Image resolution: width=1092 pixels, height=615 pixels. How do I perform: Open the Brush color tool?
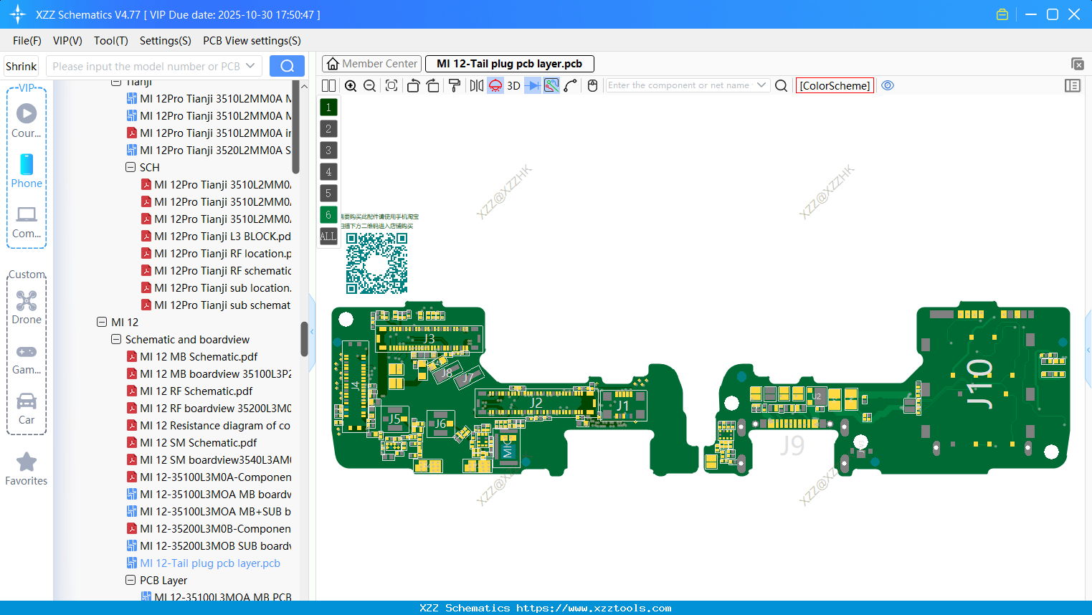click(455, 85)
